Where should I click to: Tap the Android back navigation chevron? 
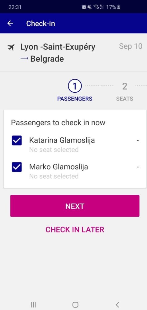(x=117, y=305)
